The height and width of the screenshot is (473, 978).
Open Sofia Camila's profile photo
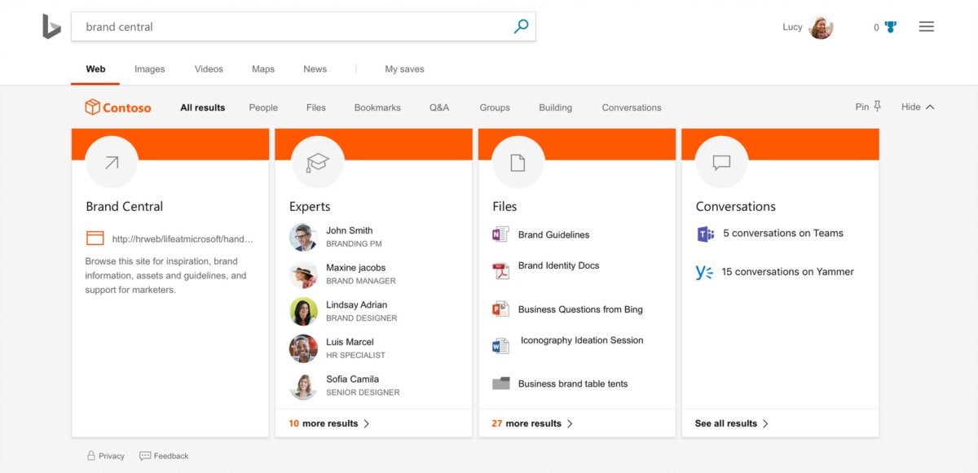pyautogui.click(x=303, y=386)
